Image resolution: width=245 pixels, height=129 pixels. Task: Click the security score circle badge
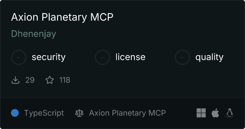click(19, 57)
